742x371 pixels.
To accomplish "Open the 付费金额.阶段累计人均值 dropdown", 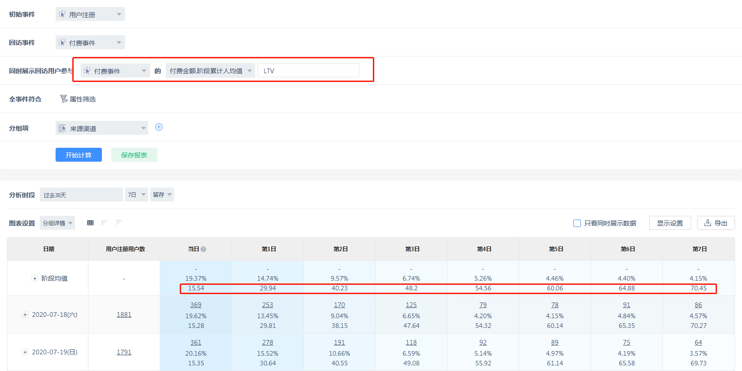I will coord(210,71).
